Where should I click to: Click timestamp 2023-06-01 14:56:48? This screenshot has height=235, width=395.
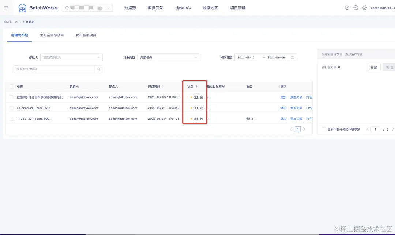tap(164, 108)
